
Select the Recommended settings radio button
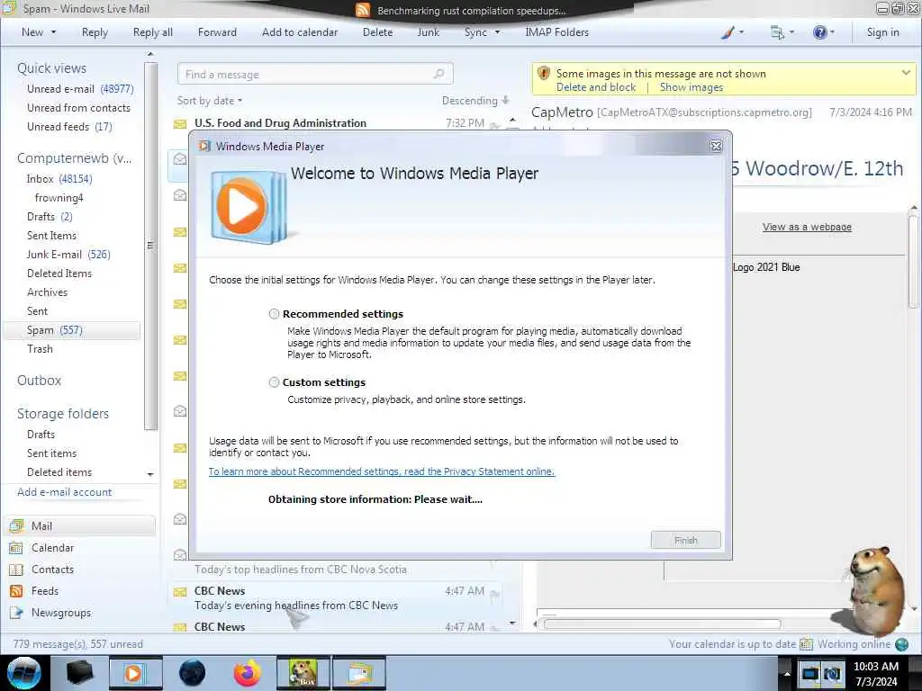274,314
